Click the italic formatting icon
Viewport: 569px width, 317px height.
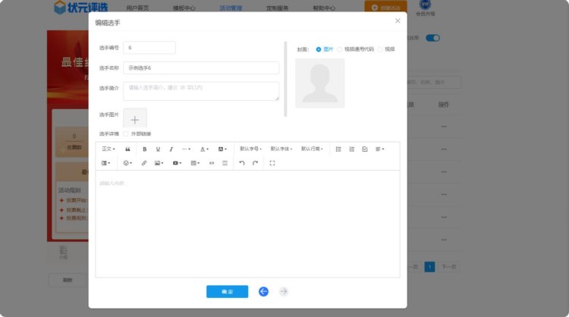(x=171, y=149)
